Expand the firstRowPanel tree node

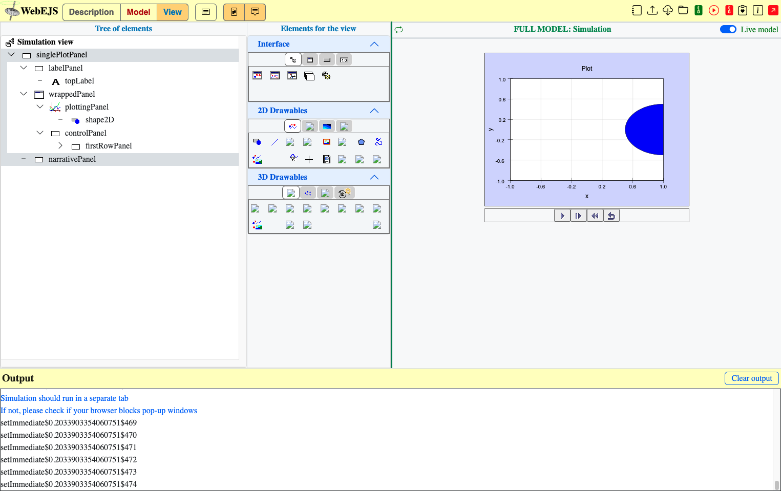[x=60, y=146]
